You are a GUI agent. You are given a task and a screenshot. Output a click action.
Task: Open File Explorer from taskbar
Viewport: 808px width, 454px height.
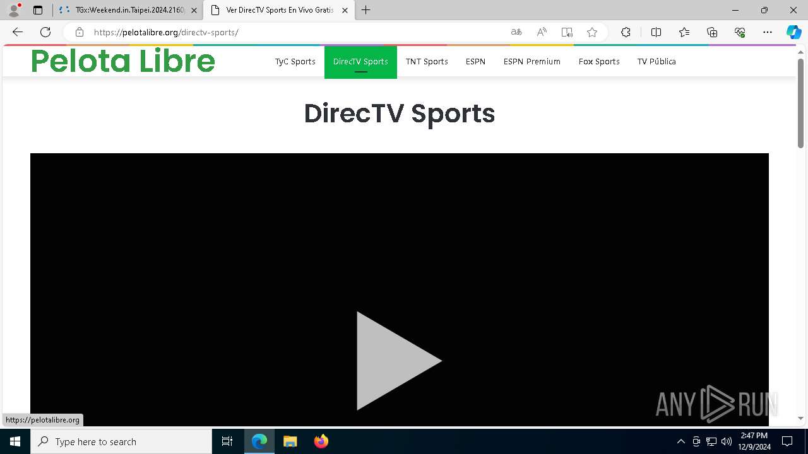click(x=290, y=441)
